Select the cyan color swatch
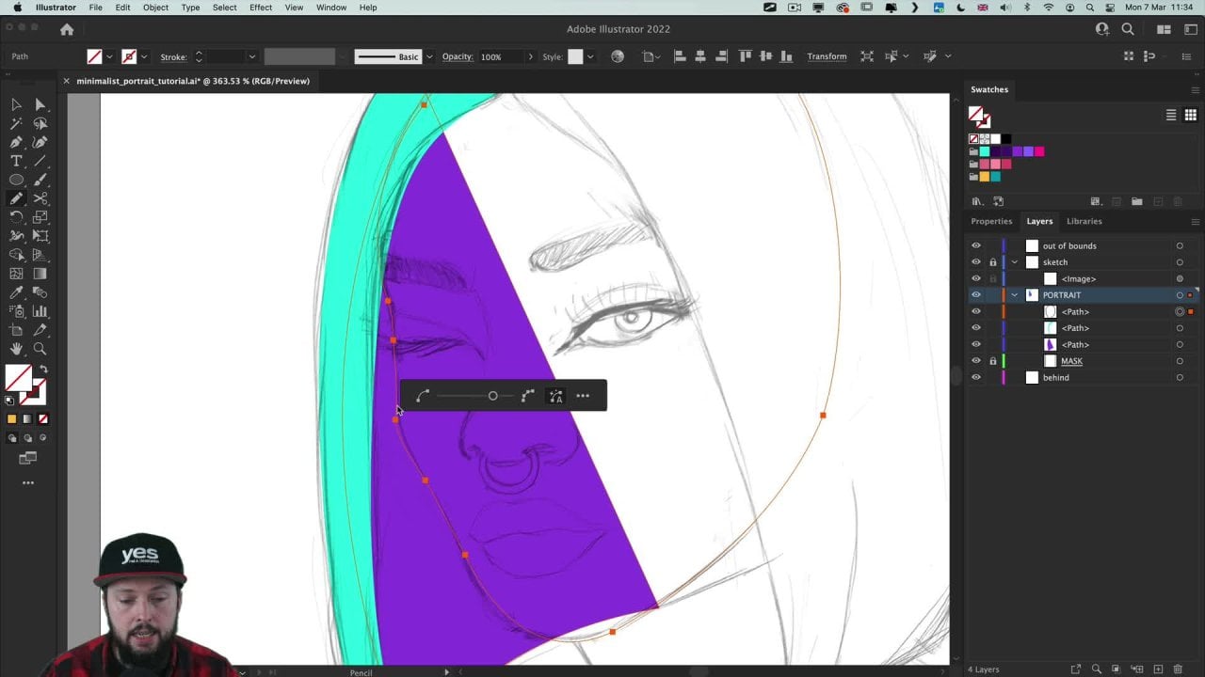1205x677 pixels. pyautogui.click(x=985, y=151)
